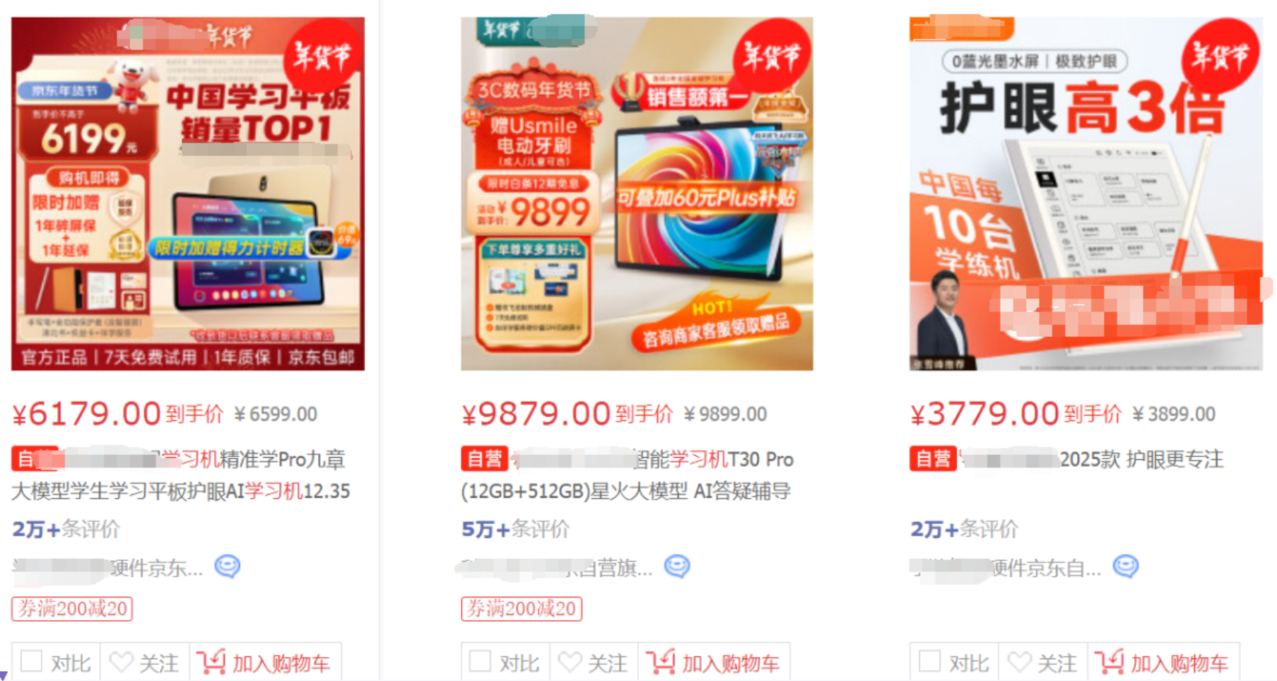
Task: Open the 智能学习机T30 Pro title link
Action: (x=628, y=475)
